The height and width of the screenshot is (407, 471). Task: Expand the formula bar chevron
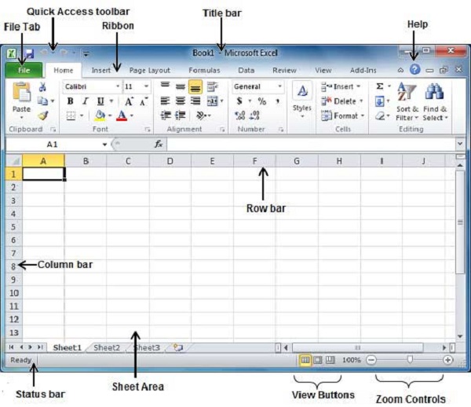coord(460,144)
